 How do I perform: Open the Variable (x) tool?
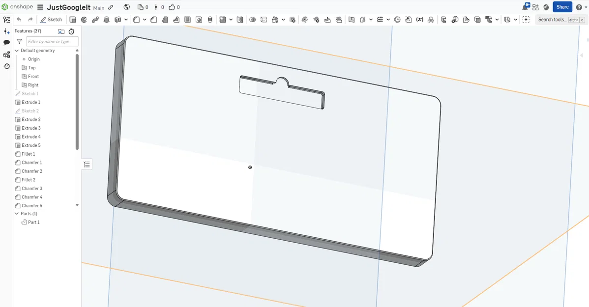point(419,20)
